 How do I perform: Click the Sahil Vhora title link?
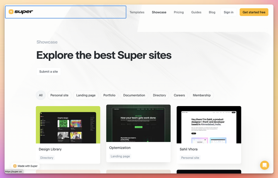click(x=189, y=149)
